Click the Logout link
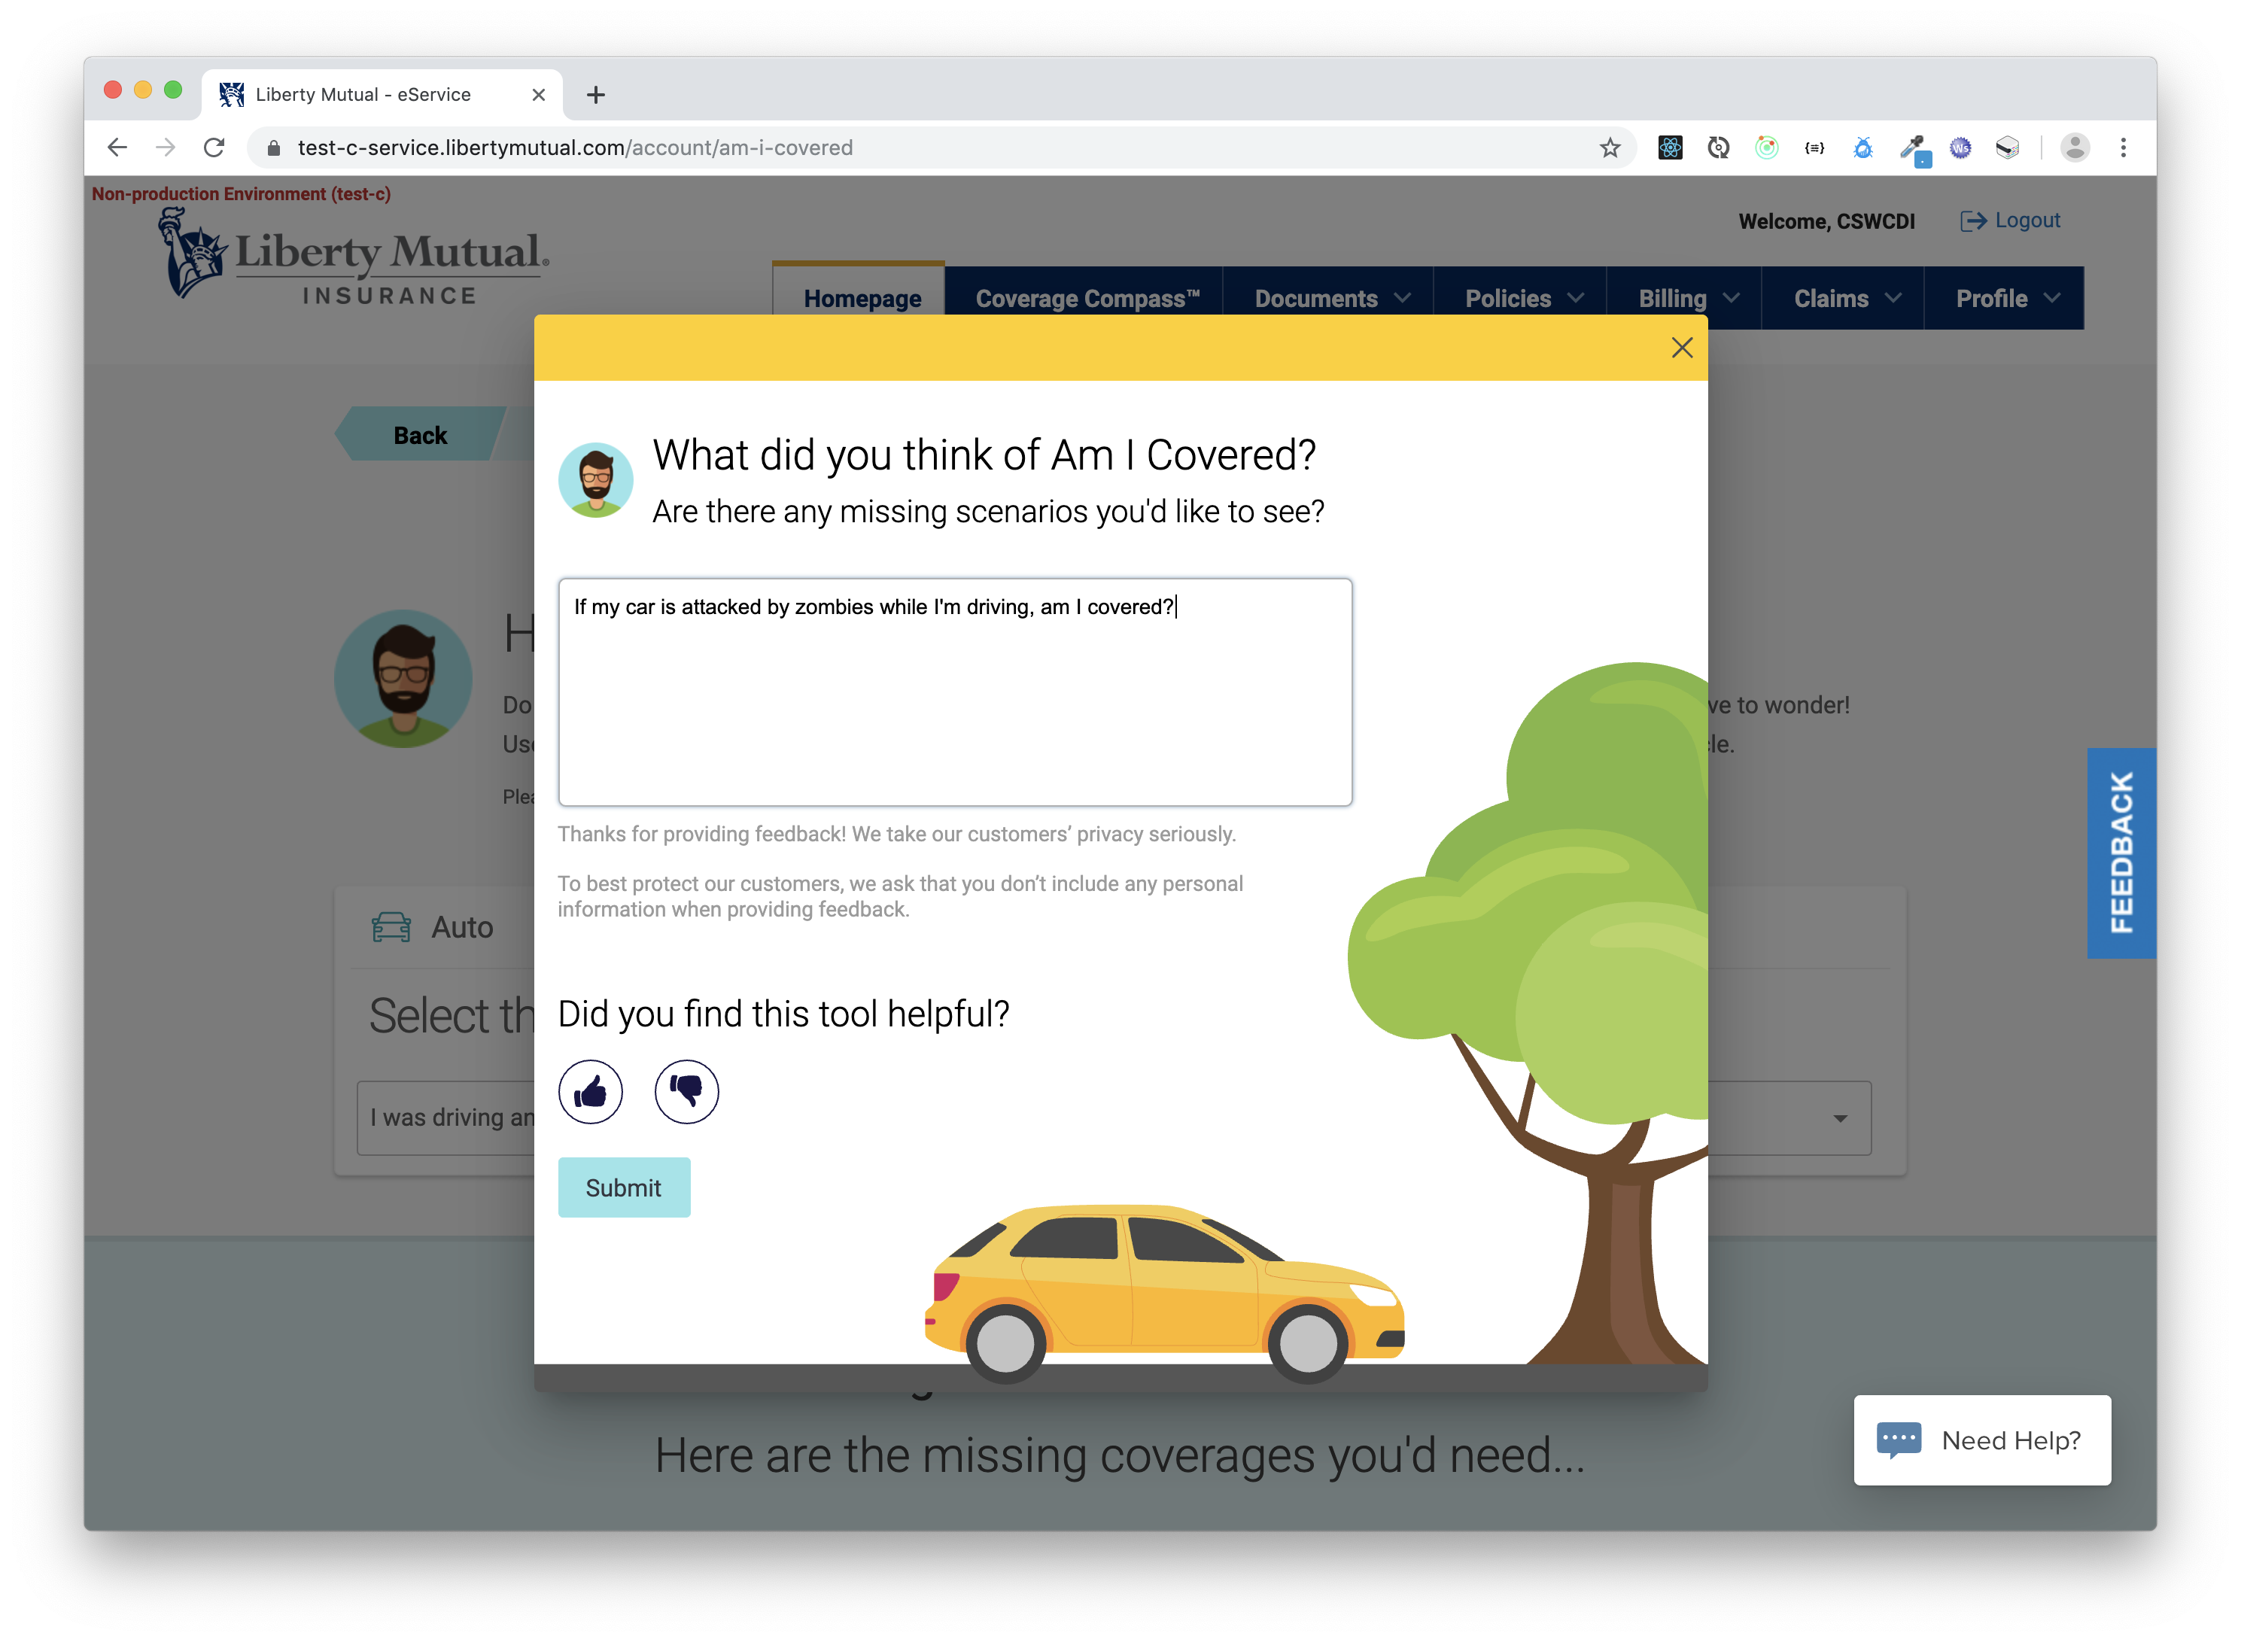The height and width of the screenshot is (1642, 2241). point(2027,220)
